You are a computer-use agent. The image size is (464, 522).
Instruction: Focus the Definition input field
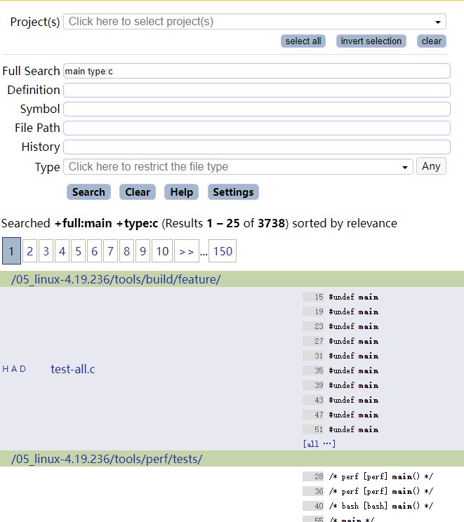[257, 91]
